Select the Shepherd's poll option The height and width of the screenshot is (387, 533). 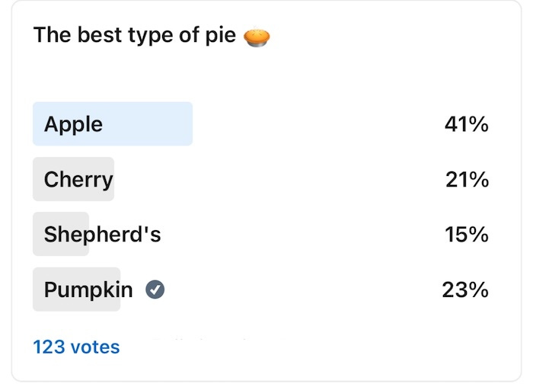[260, 234]
